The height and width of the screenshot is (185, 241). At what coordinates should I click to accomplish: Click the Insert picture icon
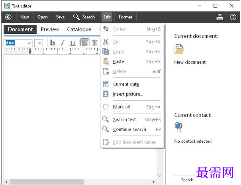(x=106, y=94)
